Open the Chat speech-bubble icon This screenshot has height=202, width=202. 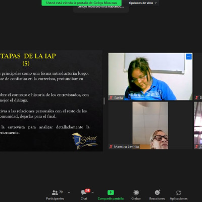click(84, 192)
